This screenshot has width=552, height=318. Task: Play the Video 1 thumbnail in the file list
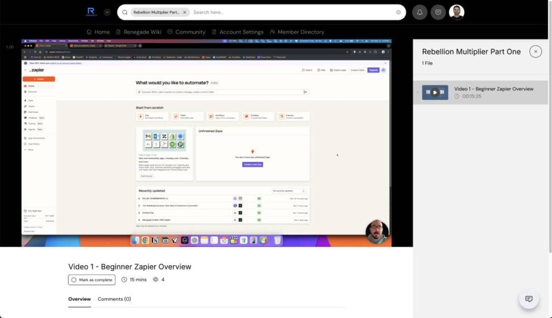tap(435, 93)
